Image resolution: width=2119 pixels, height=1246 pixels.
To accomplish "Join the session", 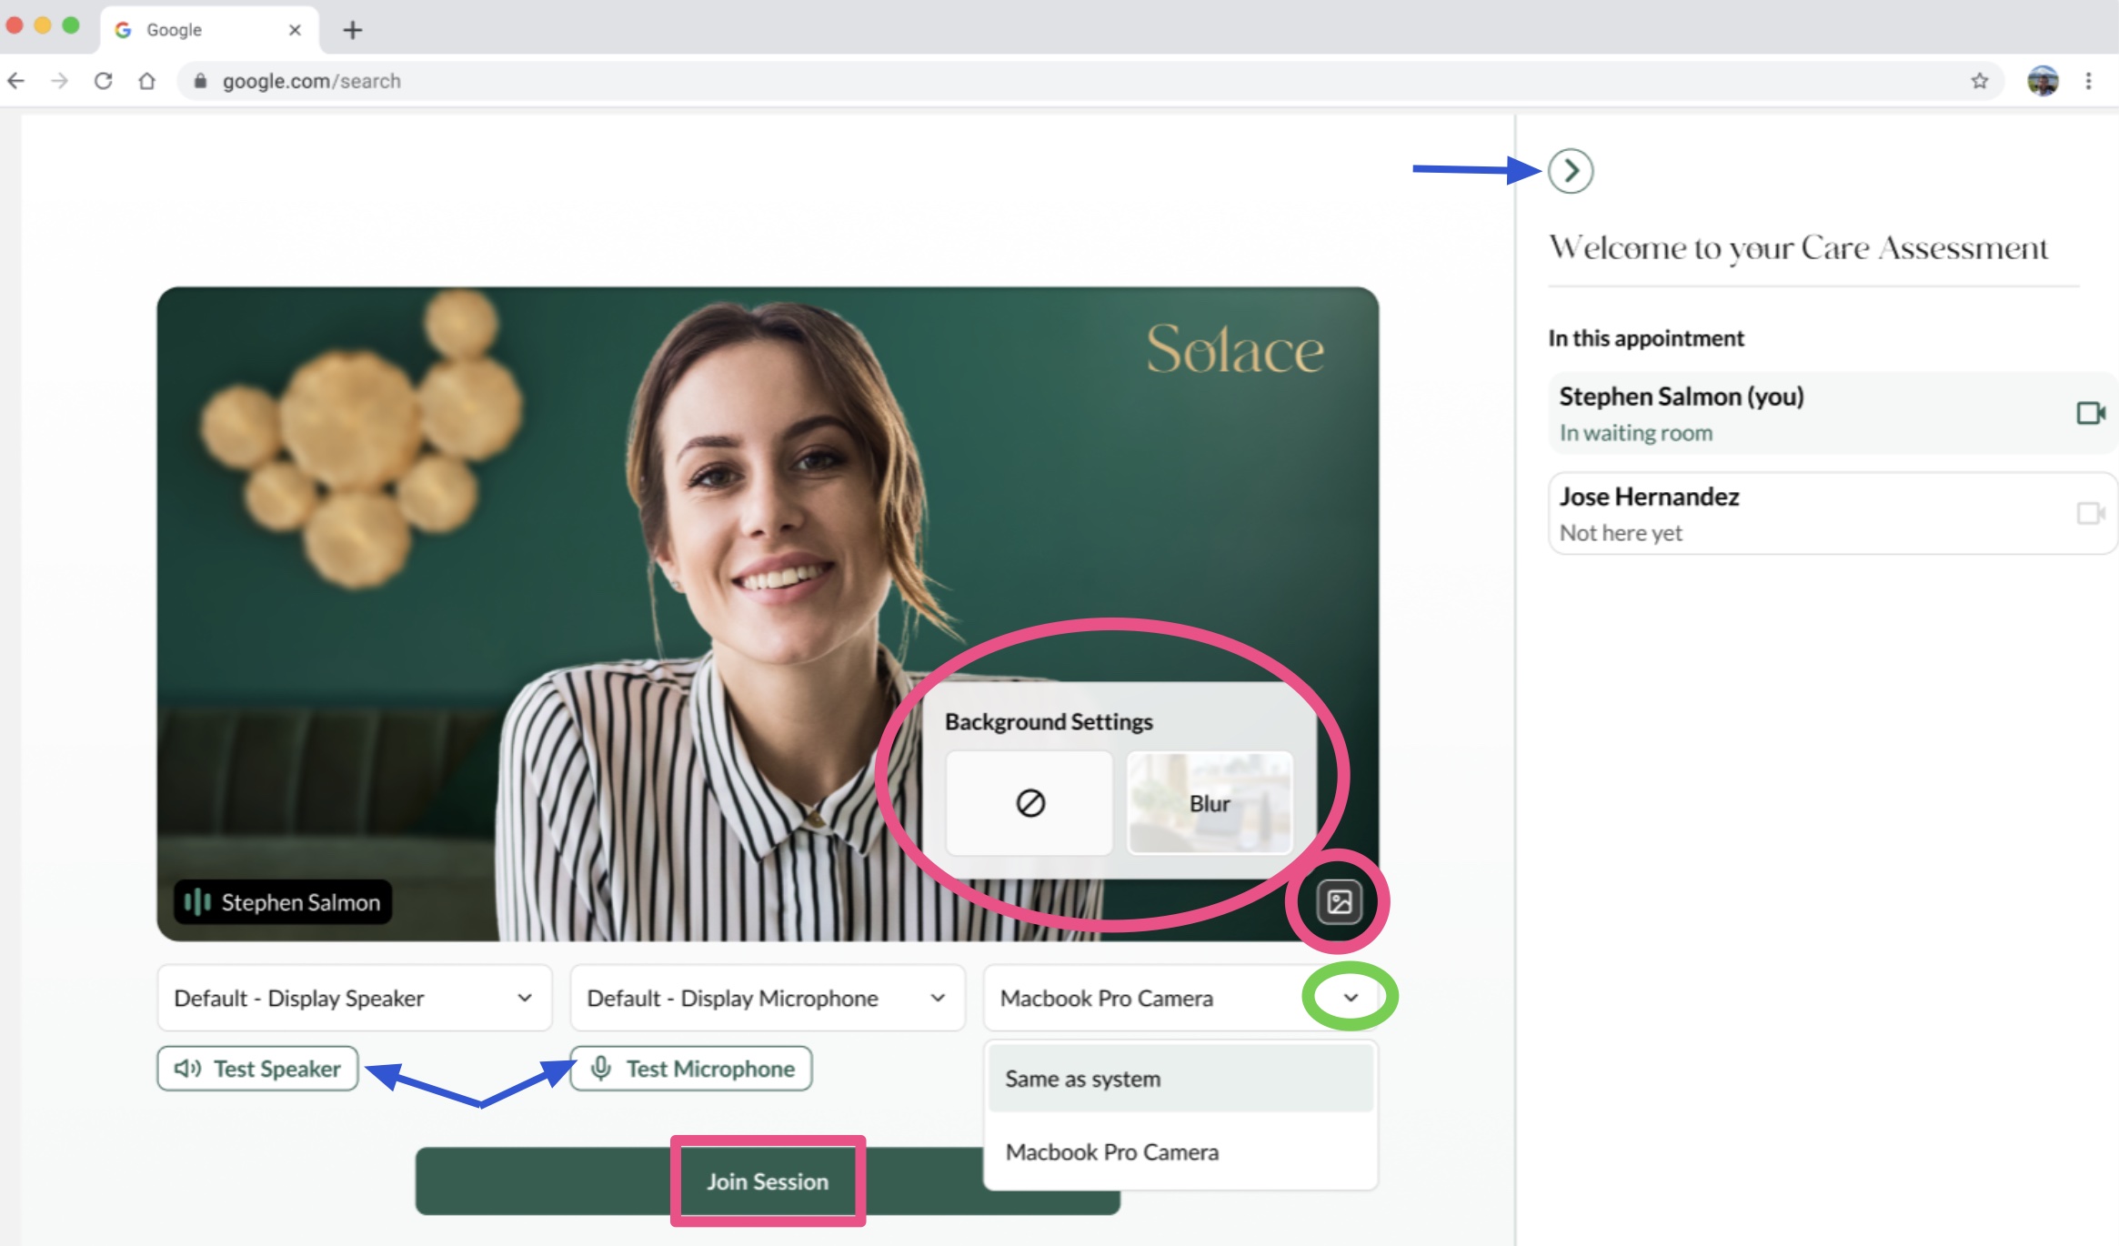I will [x=768, y=1181].
